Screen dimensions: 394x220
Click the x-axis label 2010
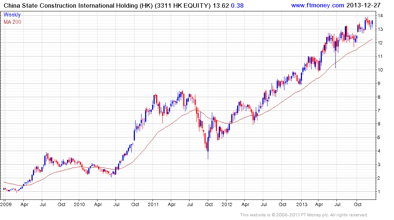(80, 204)
